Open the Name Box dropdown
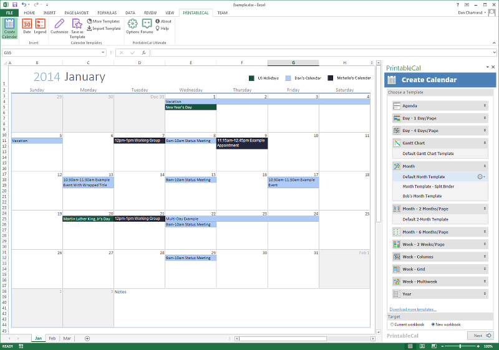 pos(103,53)
